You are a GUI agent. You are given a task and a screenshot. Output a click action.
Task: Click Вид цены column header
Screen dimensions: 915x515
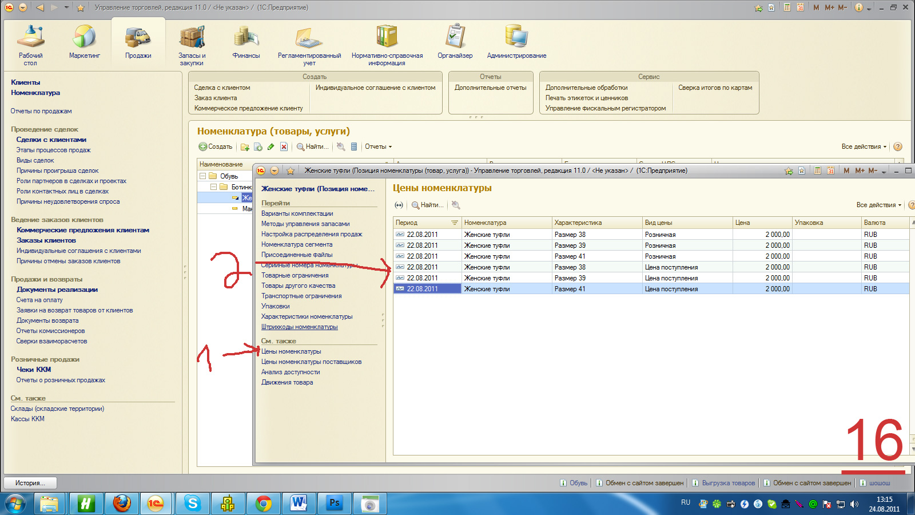coord(687,223)
